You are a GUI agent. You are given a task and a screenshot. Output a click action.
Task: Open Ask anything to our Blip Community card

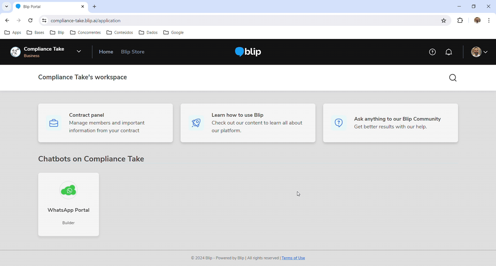tap(391, 123)
